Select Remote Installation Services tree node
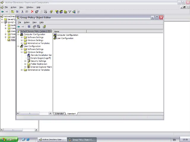Image resolution: width=190 pixels, height=142 pixels. click(x=41, y=55)
